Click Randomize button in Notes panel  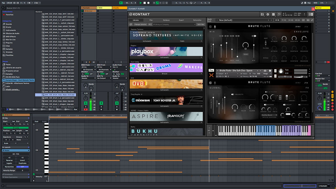click(9, 167)
